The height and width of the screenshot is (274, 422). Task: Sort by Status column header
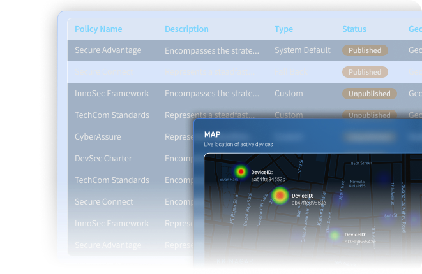point(354,29)
